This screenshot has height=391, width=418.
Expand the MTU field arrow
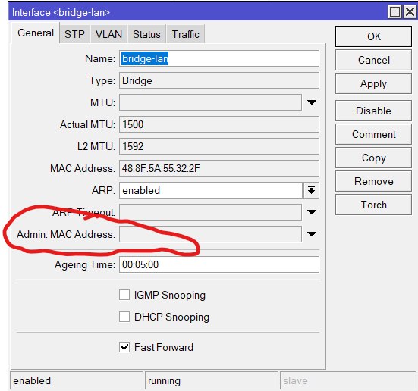[x=312, y=102]
